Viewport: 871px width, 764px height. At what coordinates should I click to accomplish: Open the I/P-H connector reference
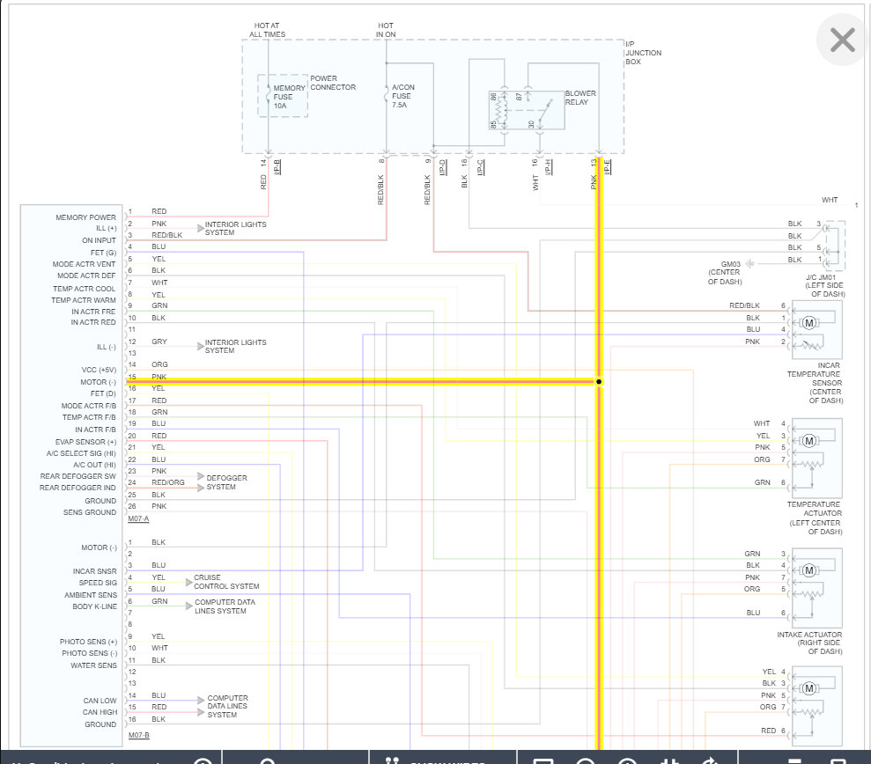[x=548, y=167]
